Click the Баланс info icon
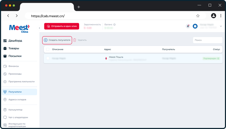This screenshot has height=129, width=226. [114, 25]
